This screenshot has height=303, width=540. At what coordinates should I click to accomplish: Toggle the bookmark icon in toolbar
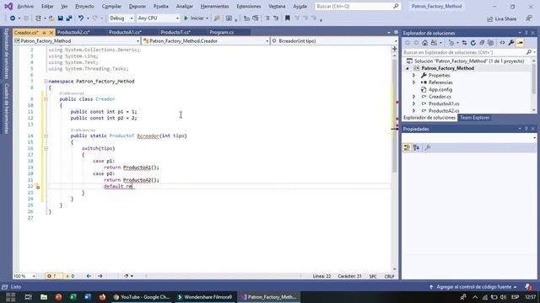[287, 19]
